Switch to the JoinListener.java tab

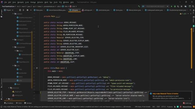[103, 10]
